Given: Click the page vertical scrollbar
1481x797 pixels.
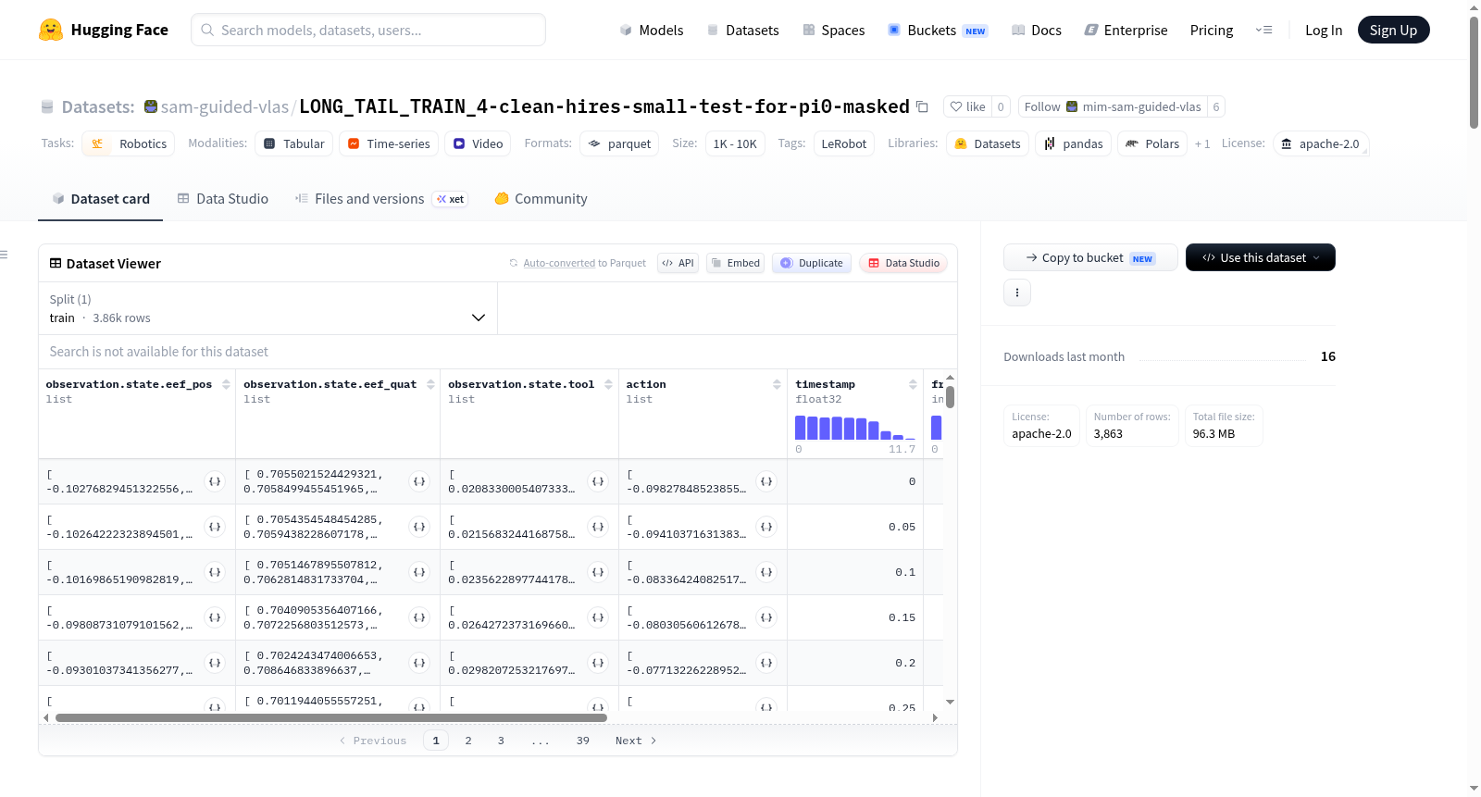Looking at the screenshot, I should pyautogui.click(x=1474, y=72).
